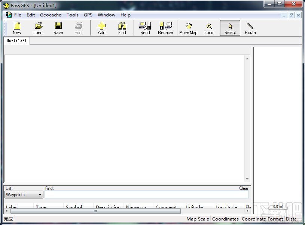Receive data from GPS with Receive icon

click(x=165, y=28)
